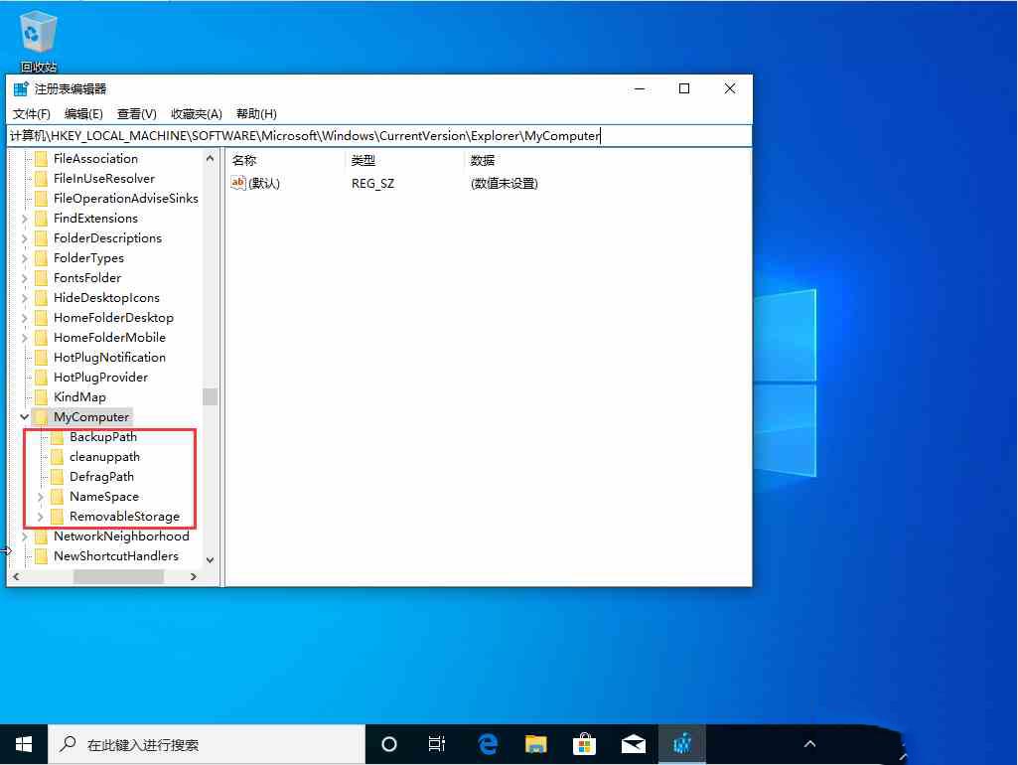Open the 编辑(E) menu
This screenshot has height=765, width=1018.
pos(83,114)
